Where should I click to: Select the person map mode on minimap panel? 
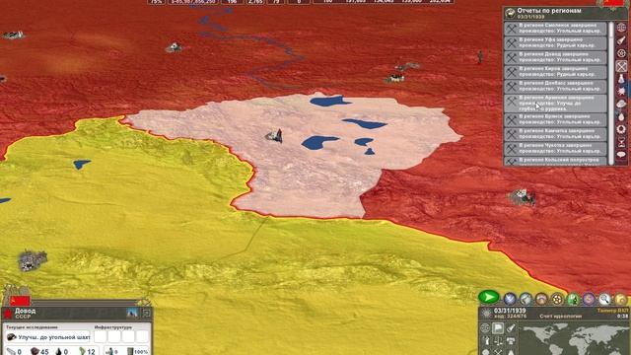pyautogui.click(x=485, y=341)
